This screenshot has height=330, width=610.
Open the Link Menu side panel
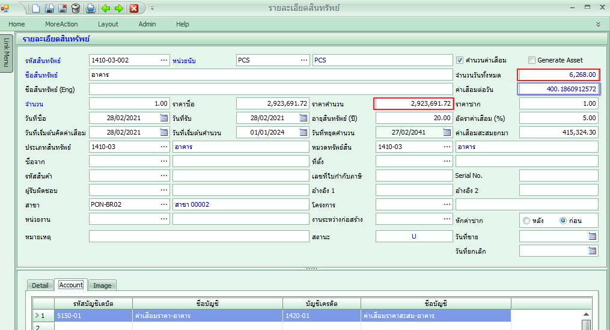(6, 52)
